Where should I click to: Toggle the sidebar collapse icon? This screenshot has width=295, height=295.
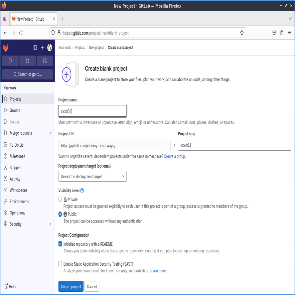tap(35, 48)
